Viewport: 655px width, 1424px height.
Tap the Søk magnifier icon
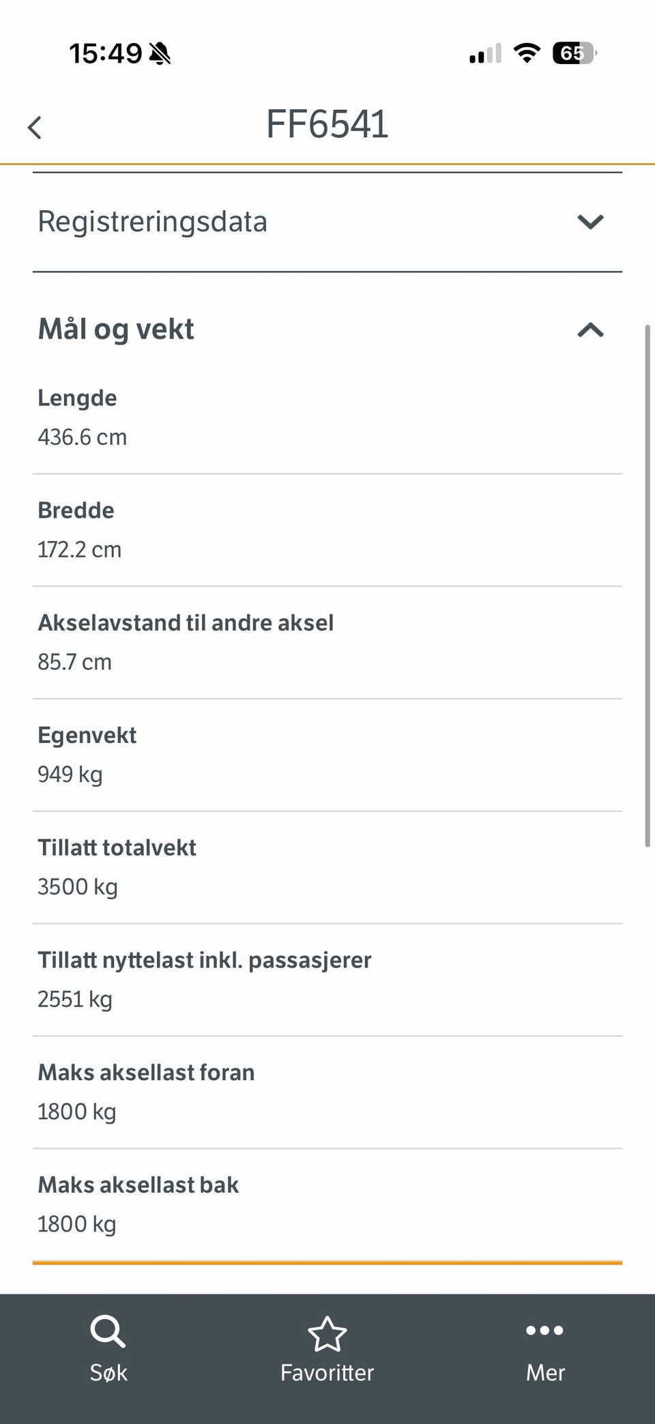point(108,1331)
